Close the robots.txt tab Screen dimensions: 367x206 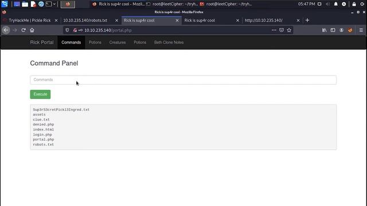tap(116, 21)
